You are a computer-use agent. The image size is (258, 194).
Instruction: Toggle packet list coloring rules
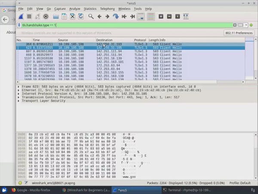tap(151, 16)
